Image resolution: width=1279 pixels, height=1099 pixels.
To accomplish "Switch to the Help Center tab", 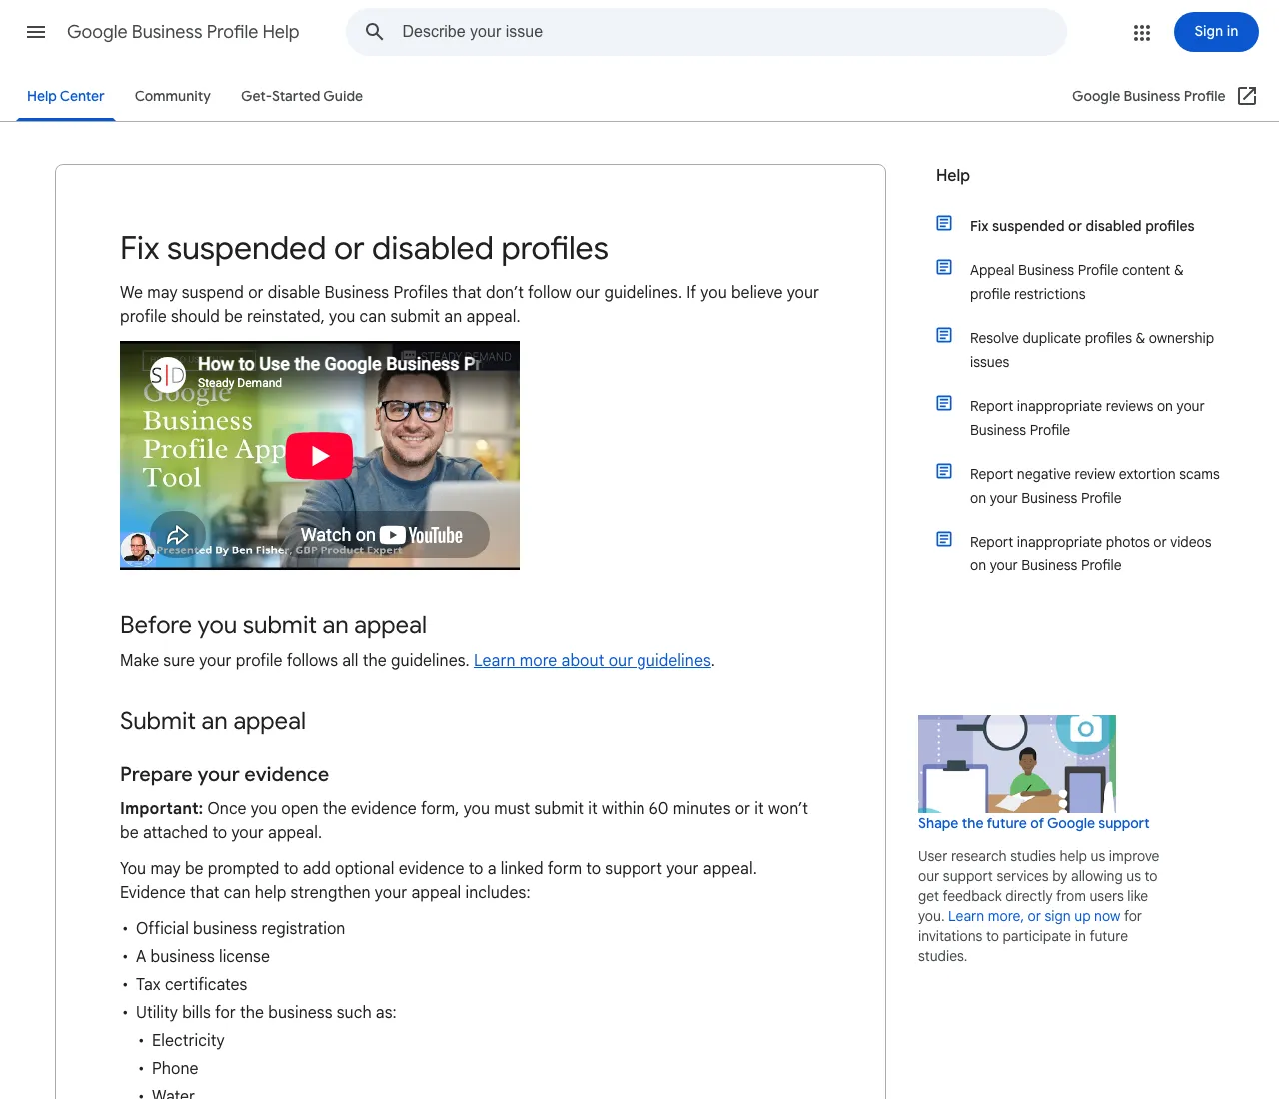I will click(x=66, y=96).
